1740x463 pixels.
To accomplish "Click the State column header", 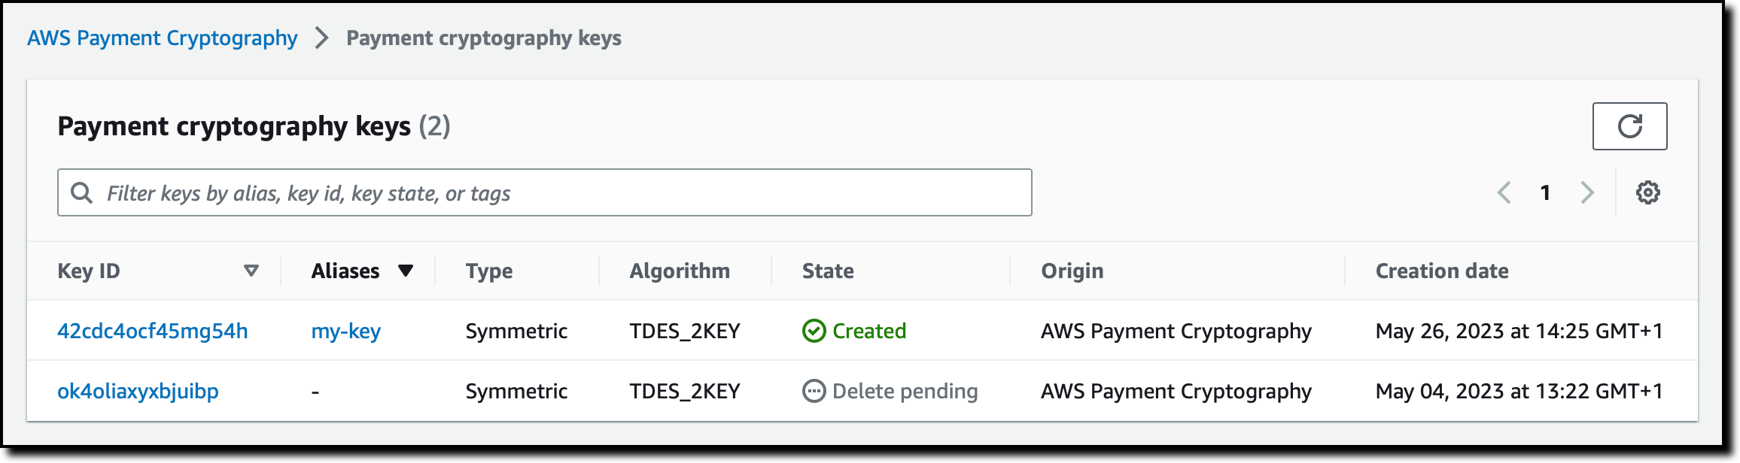I will click(828, 271).
